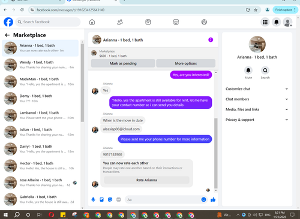Open the notifications bell in header
This screenshot has height=219, width=300.
coord(277,22)
